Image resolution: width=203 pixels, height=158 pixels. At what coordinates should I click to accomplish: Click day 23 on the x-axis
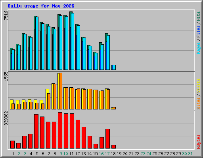click(x=143, y=154)
